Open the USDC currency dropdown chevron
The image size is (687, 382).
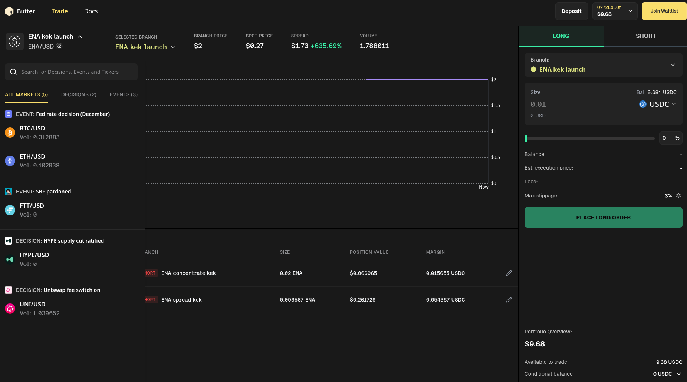point(674,104)
